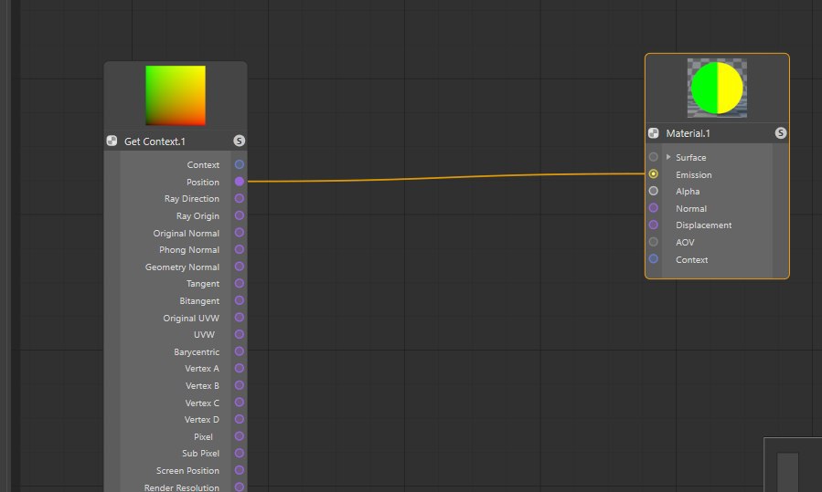Click the Geometry Normal output port
Image resolution: width=822 pixels, height=492 pixels.
tap(239, 267)
